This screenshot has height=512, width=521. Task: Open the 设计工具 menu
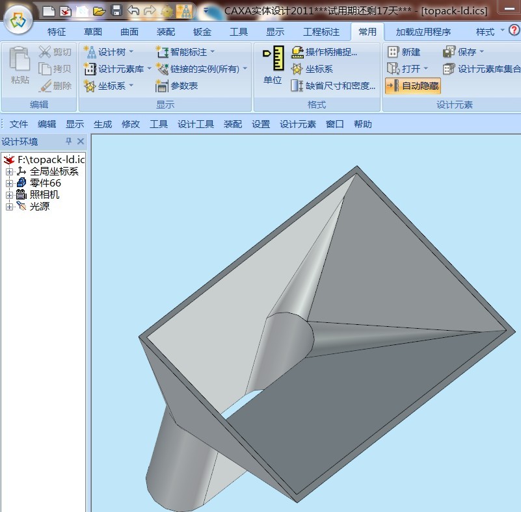click(x=196, y=124)
